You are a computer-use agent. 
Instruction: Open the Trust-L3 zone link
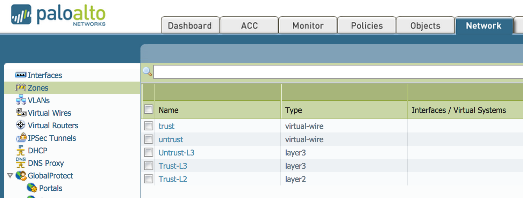[173, 166]
